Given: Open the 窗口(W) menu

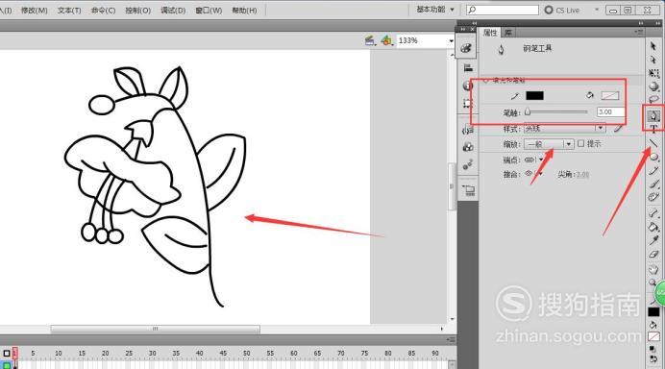Looking at the screenshot, I should click(x=209, y=11).
